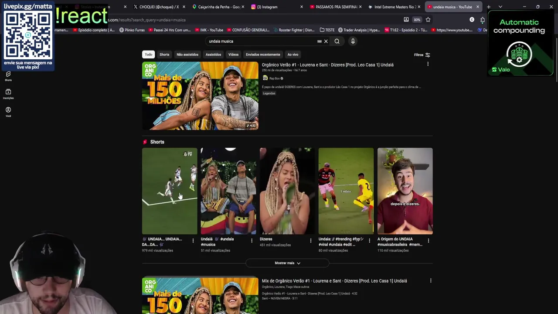Play the Dizeres short thumbnail

tap(287, 191)
